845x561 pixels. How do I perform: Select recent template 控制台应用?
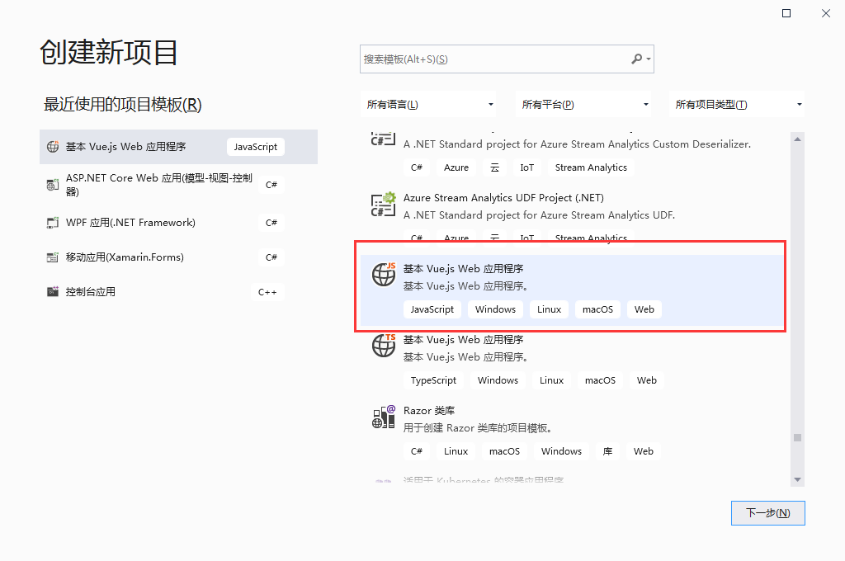pyautogui.click(x=178, y=292)
